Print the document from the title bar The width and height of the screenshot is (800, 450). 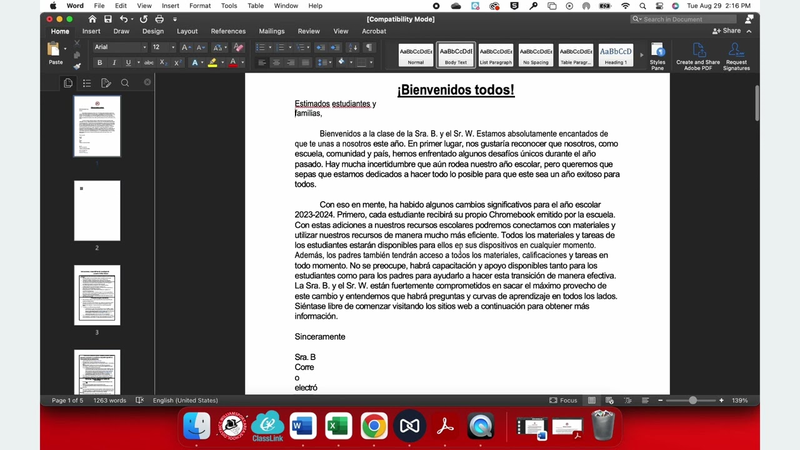(x=159, y=19)
